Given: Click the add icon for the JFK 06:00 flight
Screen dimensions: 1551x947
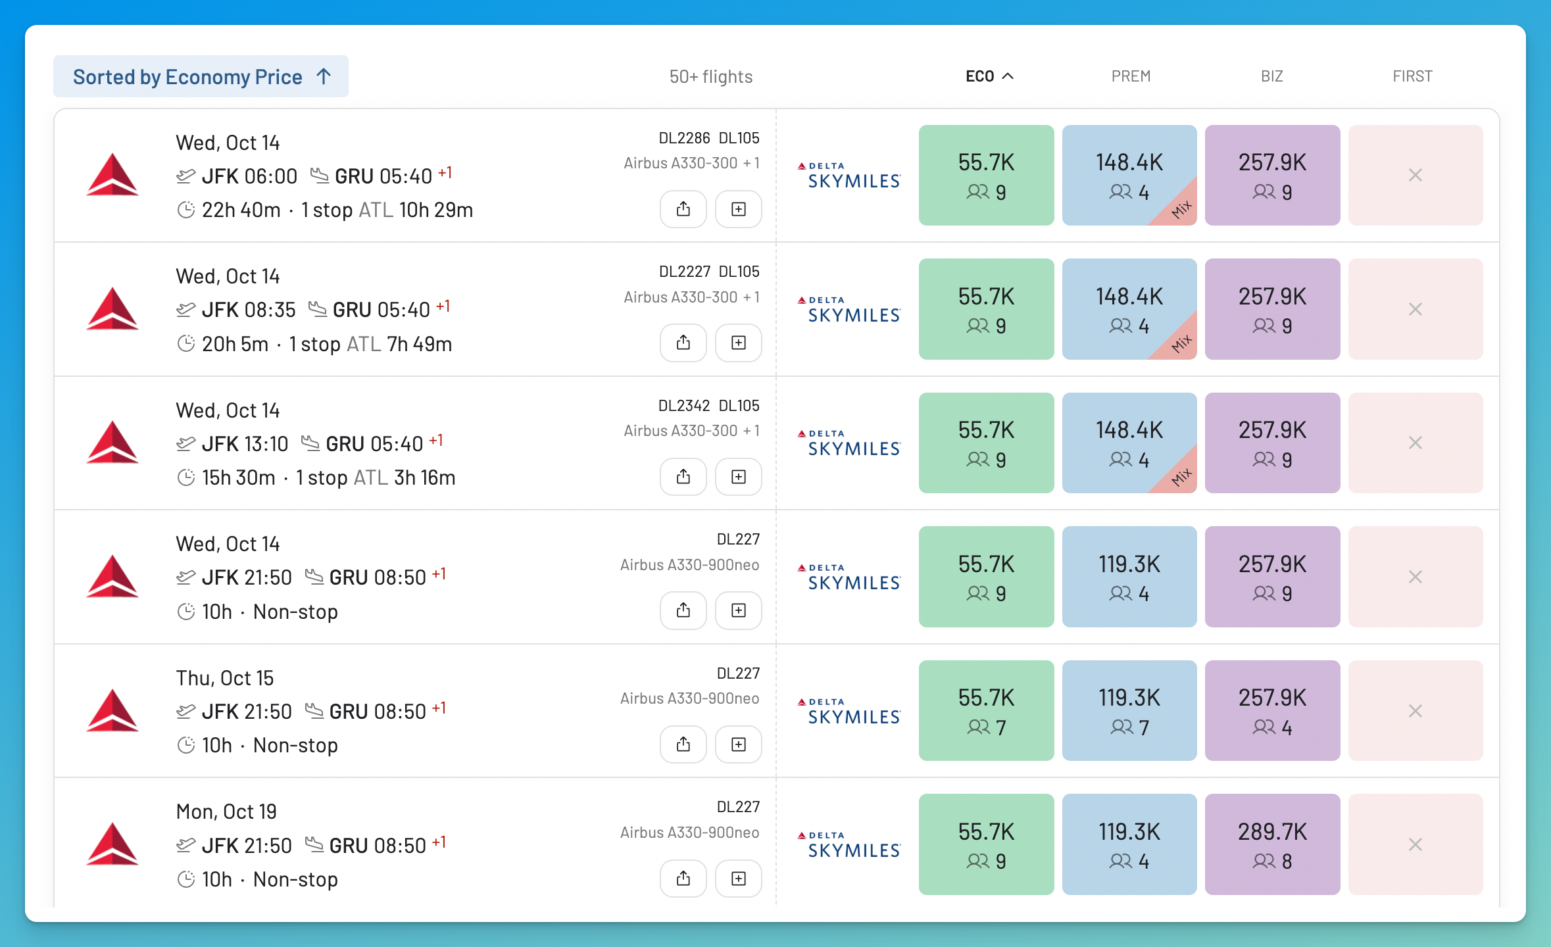Looking at the screenshot, I should 739,209.
